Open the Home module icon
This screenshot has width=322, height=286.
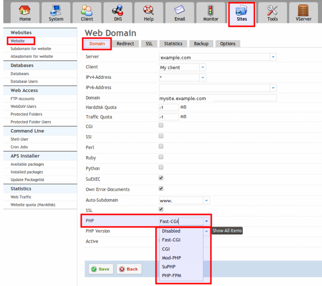[25, 10]
